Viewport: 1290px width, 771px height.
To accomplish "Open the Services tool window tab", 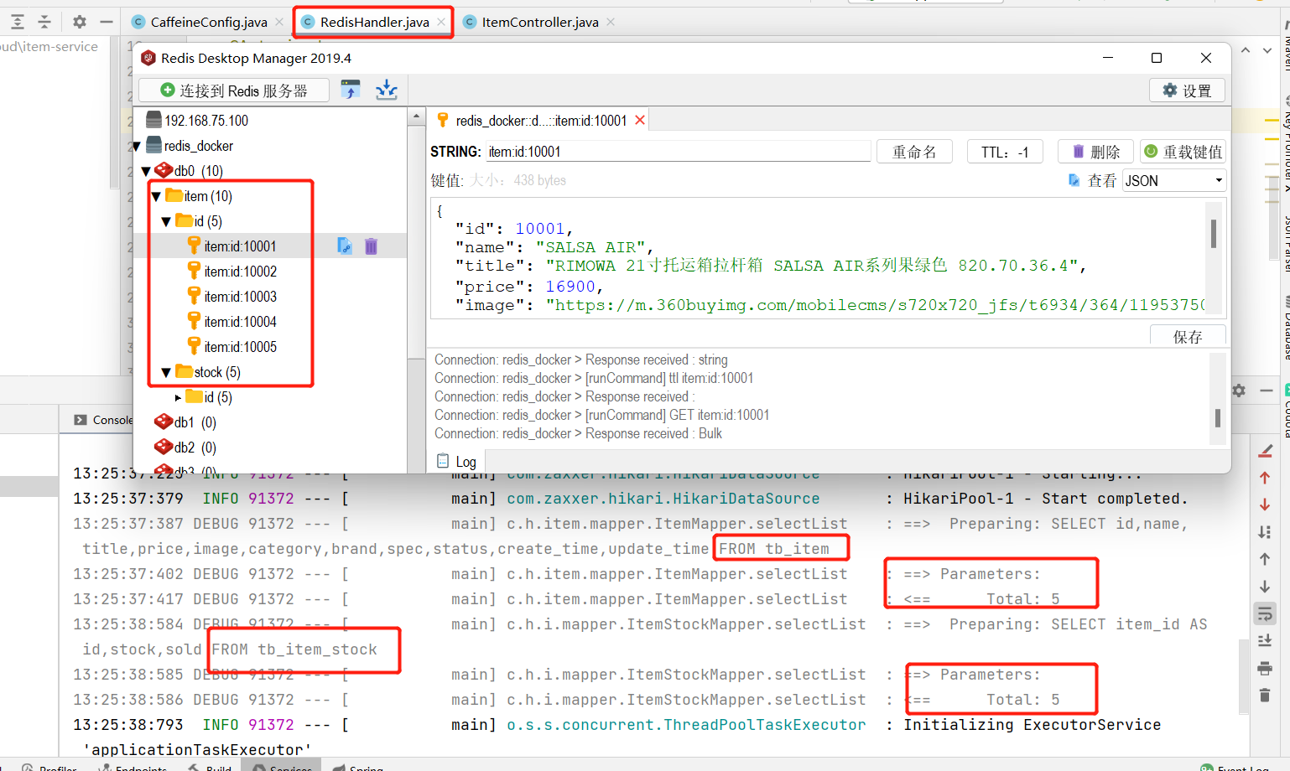I will tap(282, 766).
